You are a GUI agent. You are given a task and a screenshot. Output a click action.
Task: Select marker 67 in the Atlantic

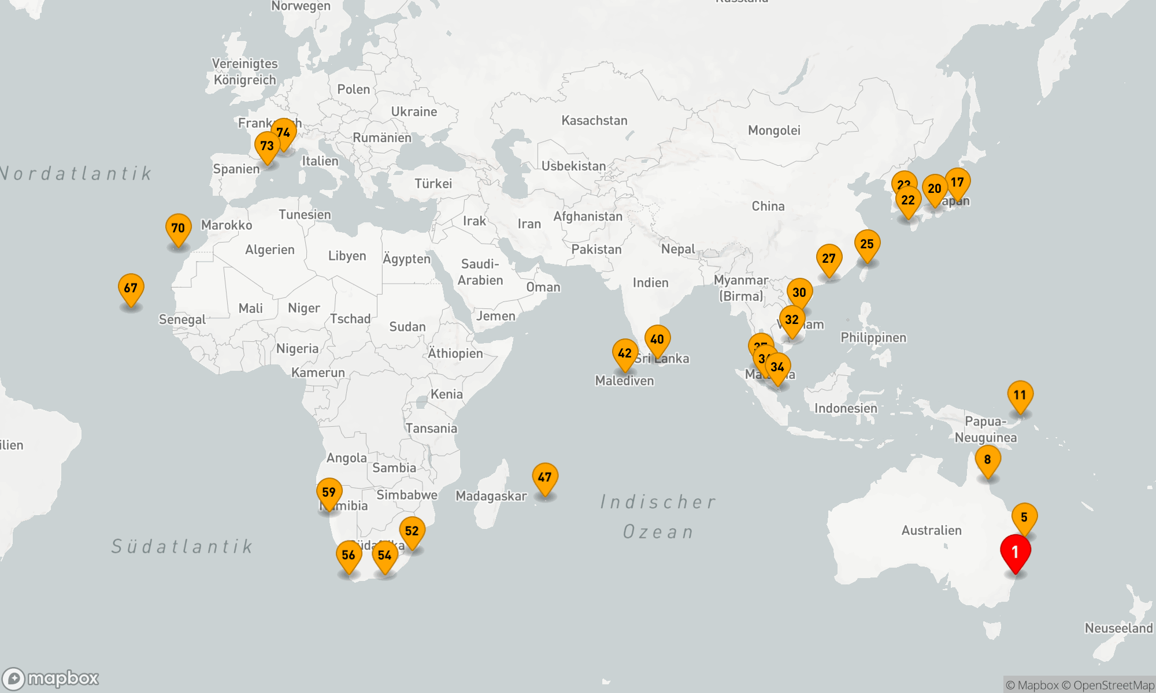point(131,288)
